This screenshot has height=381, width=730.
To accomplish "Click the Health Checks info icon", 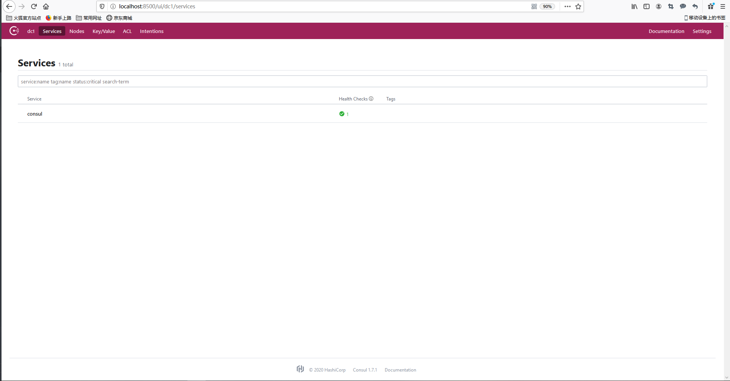I will [371, 99].
